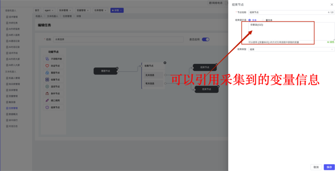Toggle the 是否启用 switch

[x=205, y=39]
